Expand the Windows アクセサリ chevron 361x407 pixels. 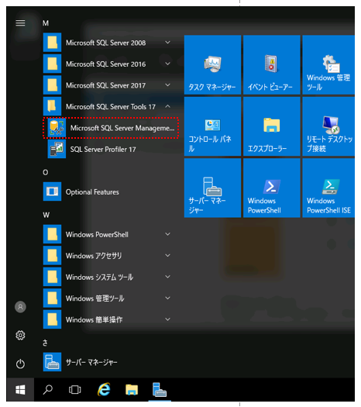[x=168, y=255]
